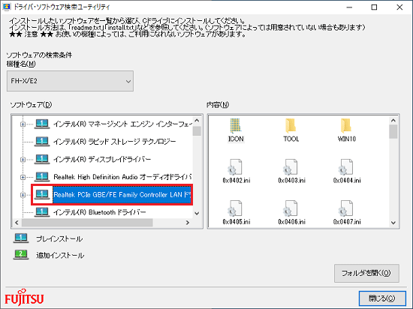The width and height of the screenshot is (413, 309).
Task: Expand インテル(R) ディスプレイドライバー tree node
Action: [23, 159]
